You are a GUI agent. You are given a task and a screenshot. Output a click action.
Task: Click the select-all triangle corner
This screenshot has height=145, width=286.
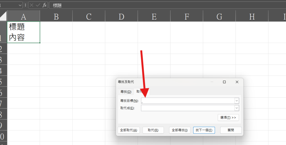3,16
